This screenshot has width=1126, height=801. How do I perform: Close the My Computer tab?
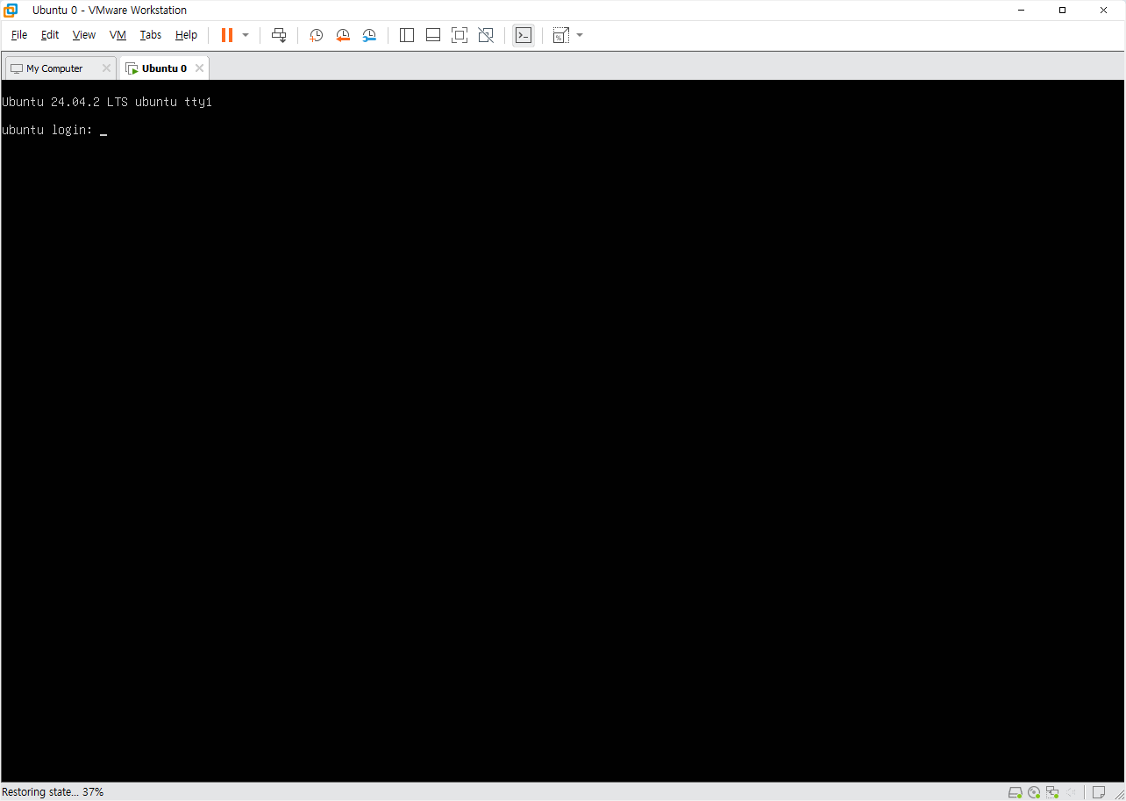coord(106,68)
